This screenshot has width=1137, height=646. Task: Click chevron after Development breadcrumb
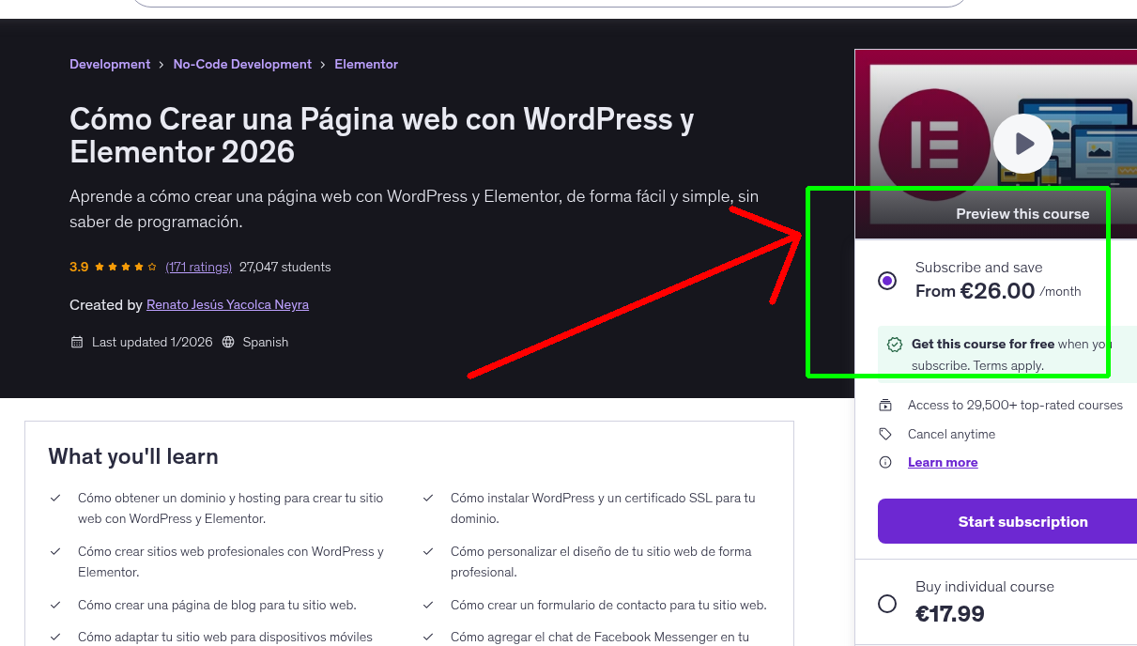[161, 64]
